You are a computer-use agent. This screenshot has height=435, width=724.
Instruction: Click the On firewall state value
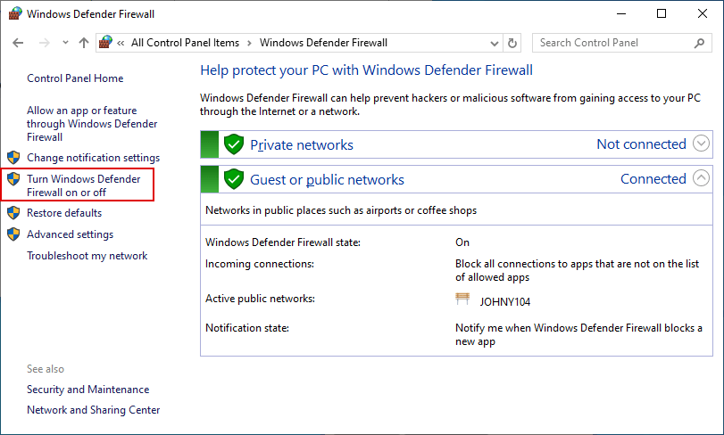pyautogui.click(x=462, y=242)
